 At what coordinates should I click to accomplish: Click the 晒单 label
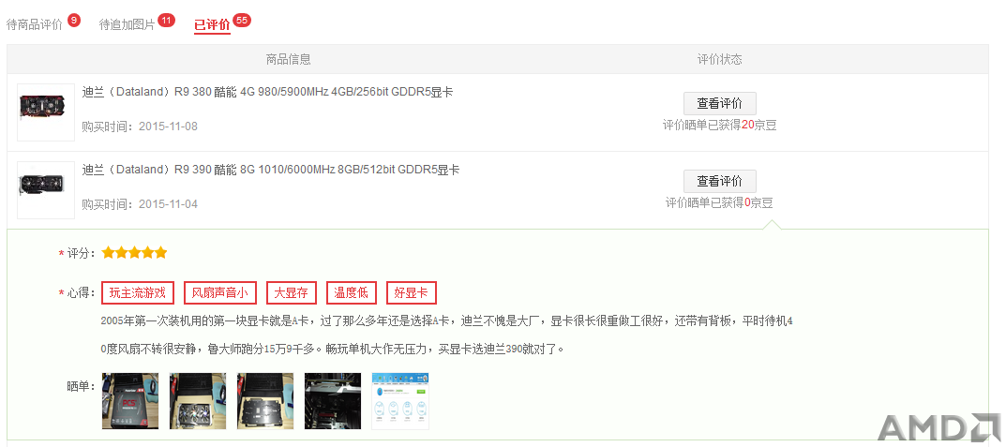click(81, 386)
